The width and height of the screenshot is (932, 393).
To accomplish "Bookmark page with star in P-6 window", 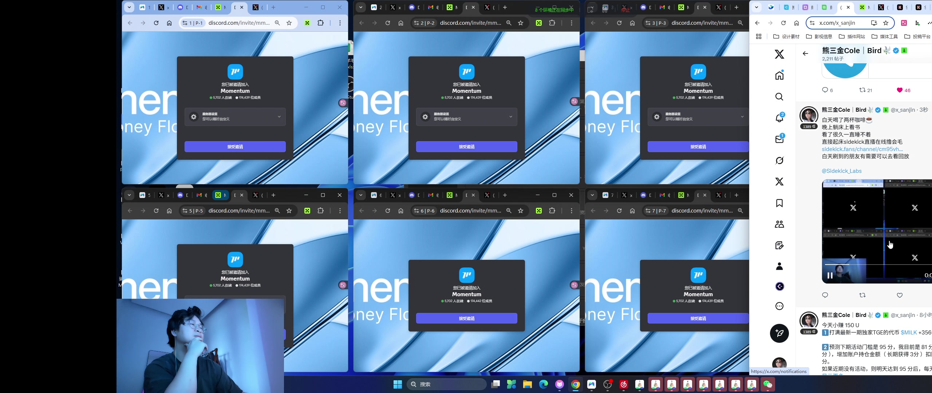I will pos(521,211).
